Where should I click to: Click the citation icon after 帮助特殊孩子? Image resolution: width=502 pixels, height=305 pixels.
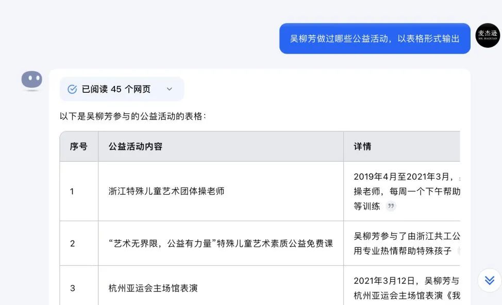(459, 250)
